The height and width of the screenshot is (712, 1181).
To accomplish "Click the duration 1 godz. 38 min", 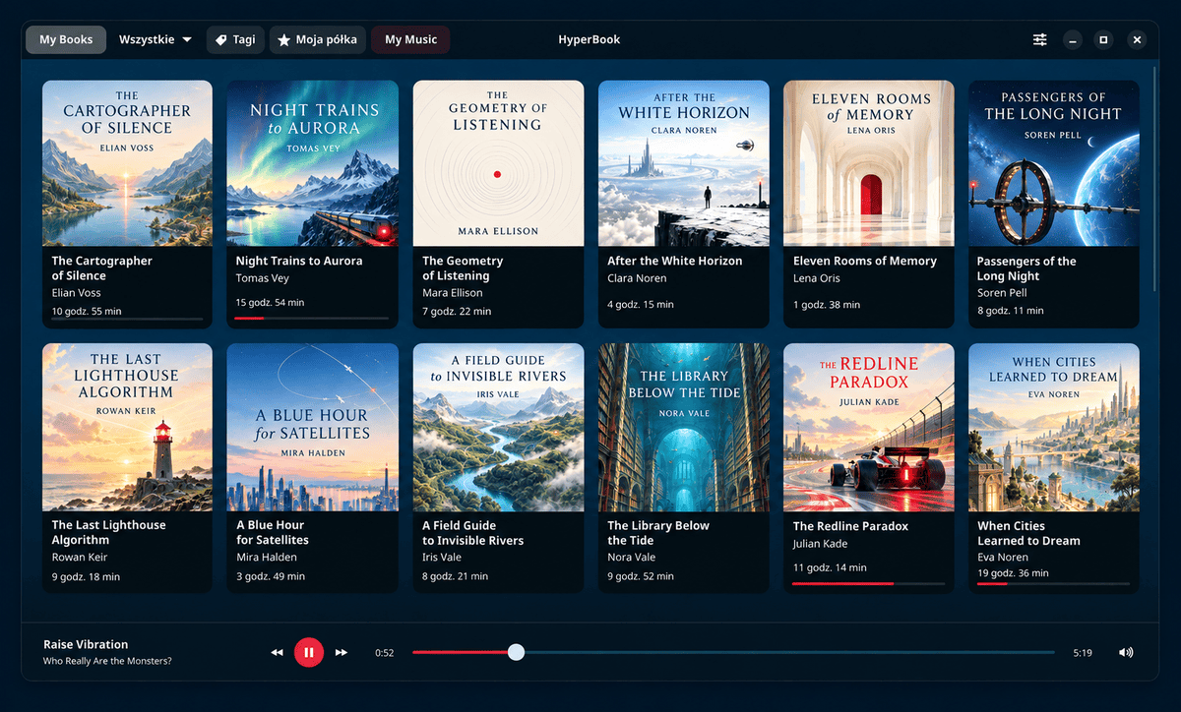I will pos(827,305).
